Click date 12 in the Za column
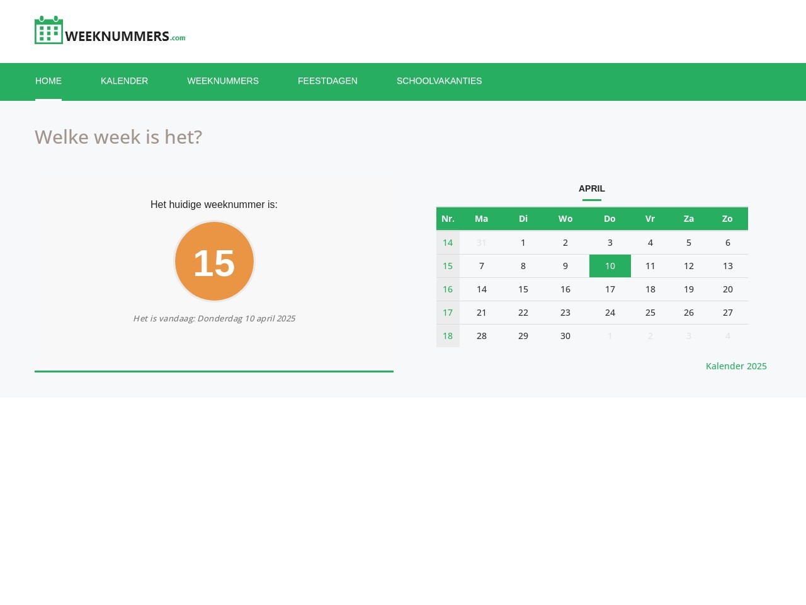Viewport: 806px width, 605px height. (x=689, y=266)
